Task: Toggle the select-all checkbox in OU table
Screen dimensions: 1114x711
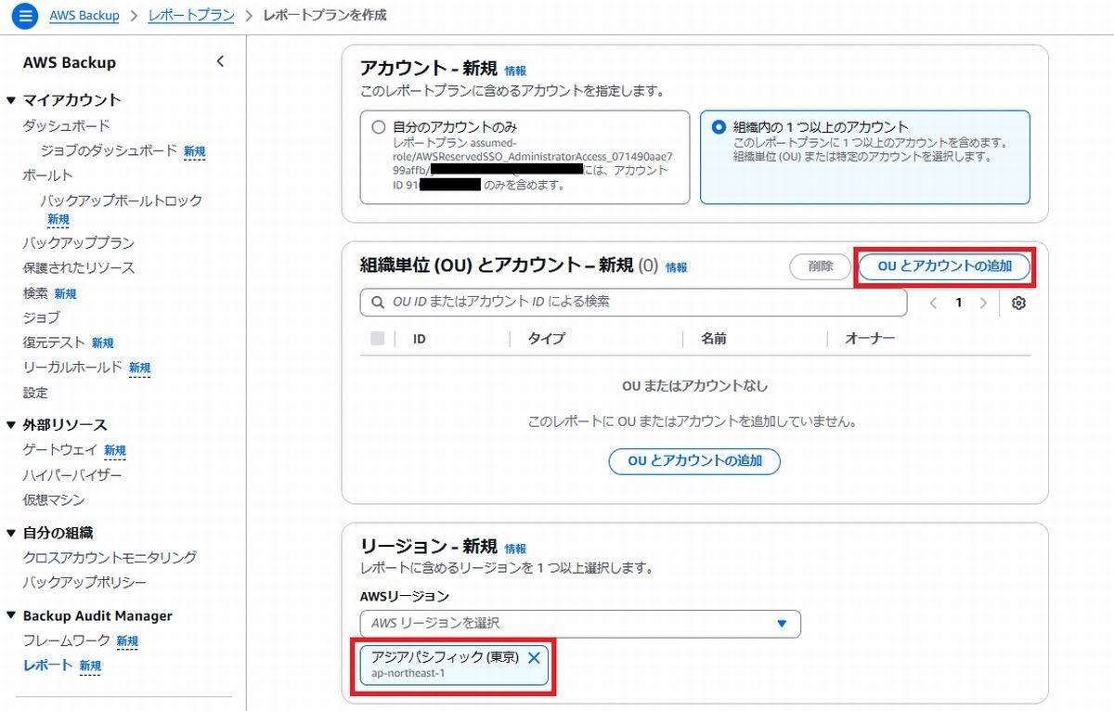Action: 377,339
